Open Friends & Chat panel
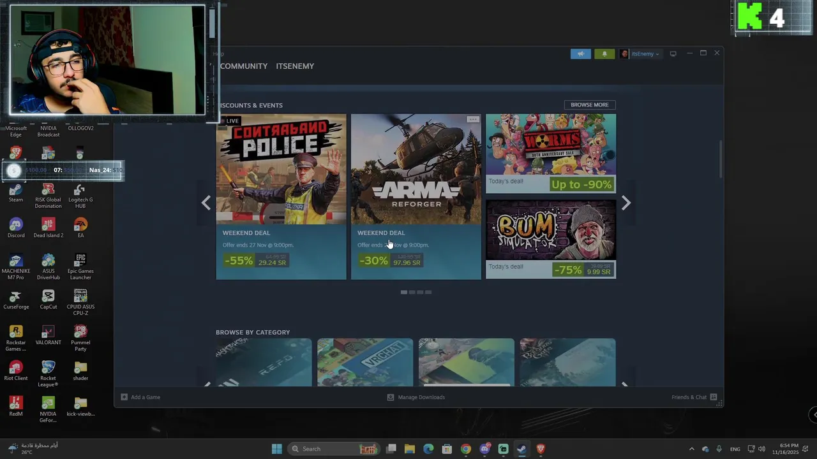Screen dimensions: 817x459 [x=694, y=397]
